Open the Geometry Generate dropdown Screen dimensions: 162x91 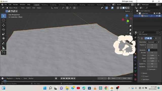click(152, 42)
